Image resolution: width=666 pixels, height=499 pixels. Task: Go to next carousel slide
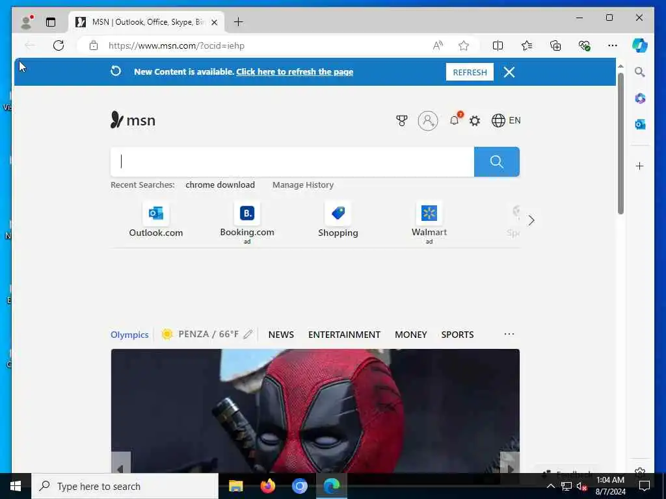(x=510, y=463)
